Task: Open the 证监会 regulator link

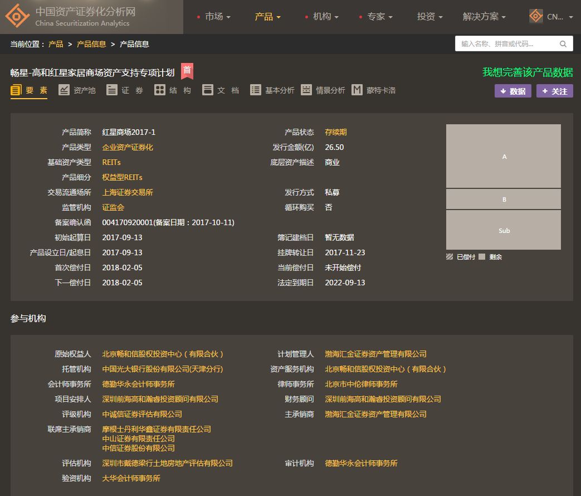Action: tap(113, 207)
